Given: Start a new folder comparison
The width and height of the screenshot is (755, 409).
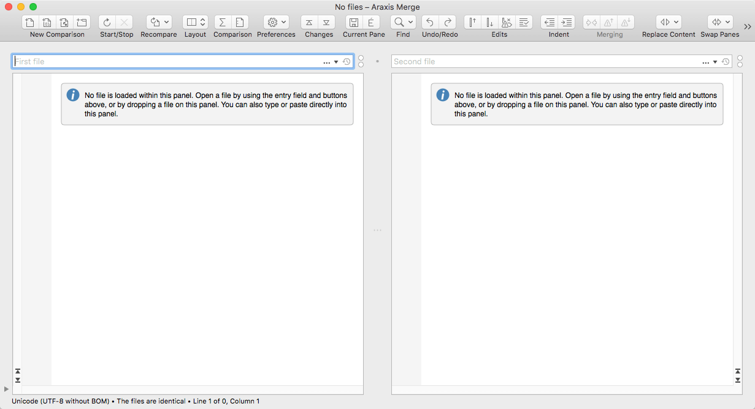Looking at the screenshot, I should click(82, 22).
